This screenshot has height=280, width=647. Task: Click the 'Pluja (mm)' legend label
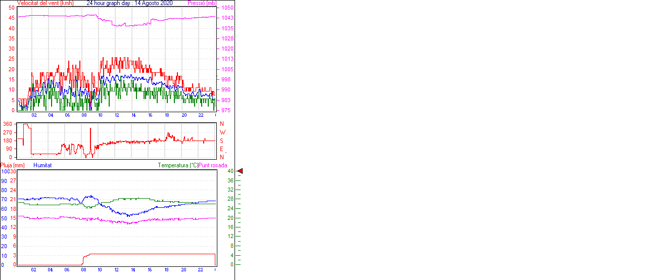[x=13, y=165]
